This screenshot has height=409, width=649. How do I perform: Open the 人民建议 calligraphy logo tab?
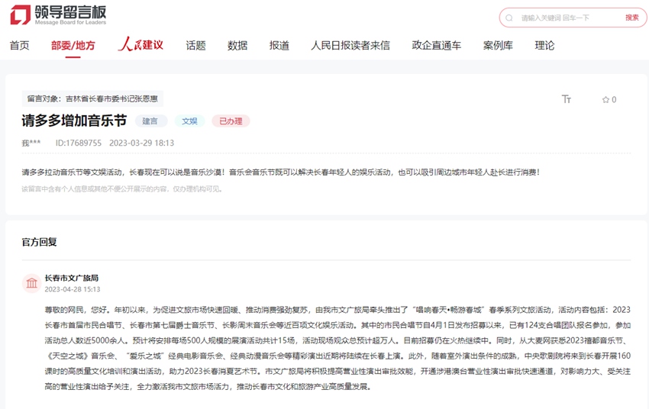tap(140, 45)
